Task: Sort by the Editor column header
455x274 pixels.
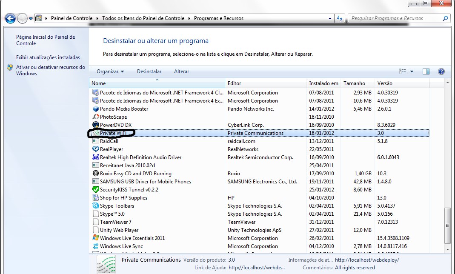Action: click(x=266, y=83)
